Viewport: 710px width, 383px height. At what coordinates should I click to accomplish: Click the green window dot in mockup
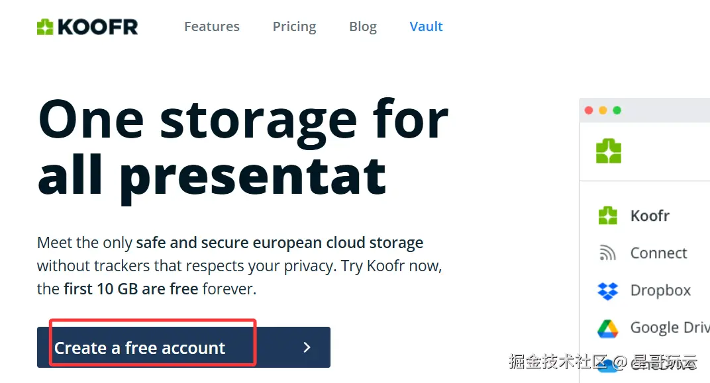coord(617,110)
